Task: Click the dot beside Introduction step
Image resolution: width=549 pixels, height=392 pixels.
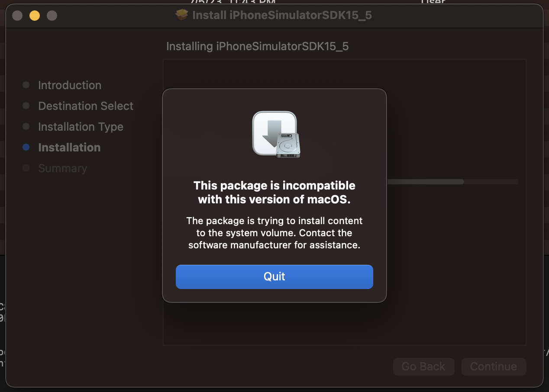Action: coord(26,85)
